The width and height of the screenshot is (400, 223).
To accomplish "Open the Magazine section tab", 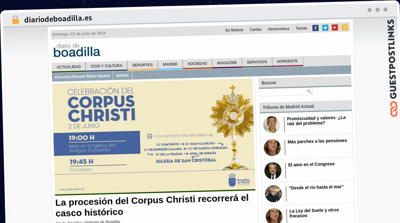I will tap(227, 63).
